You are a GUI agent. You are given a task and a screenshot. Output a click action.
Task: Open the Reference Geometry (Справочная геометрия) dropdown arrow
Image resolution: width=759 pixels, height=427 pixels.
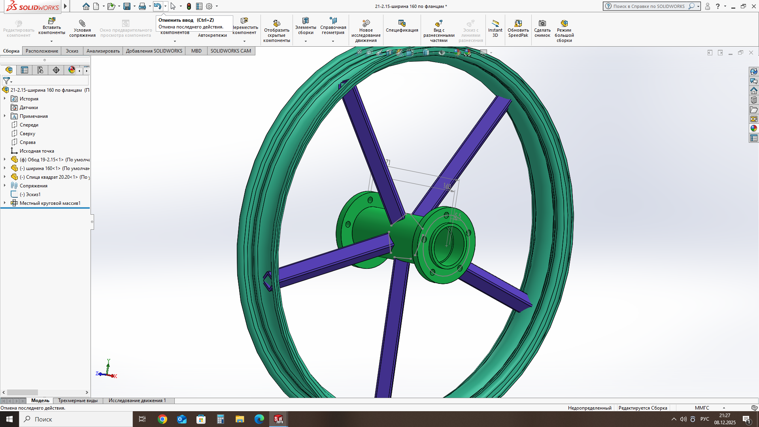[x=333, y=41]
